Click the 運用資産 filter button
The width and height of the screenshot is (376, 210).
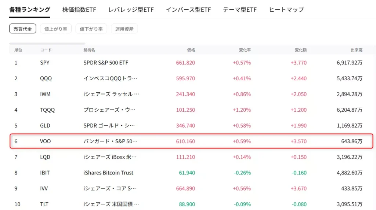[x=124, y=29]
